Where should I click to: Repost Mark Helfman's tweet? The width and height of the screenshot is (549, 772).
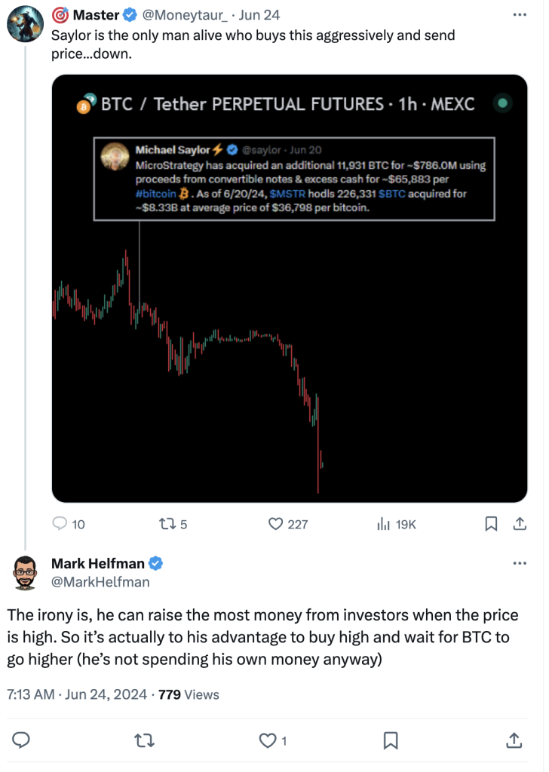[x=144, y=740]
